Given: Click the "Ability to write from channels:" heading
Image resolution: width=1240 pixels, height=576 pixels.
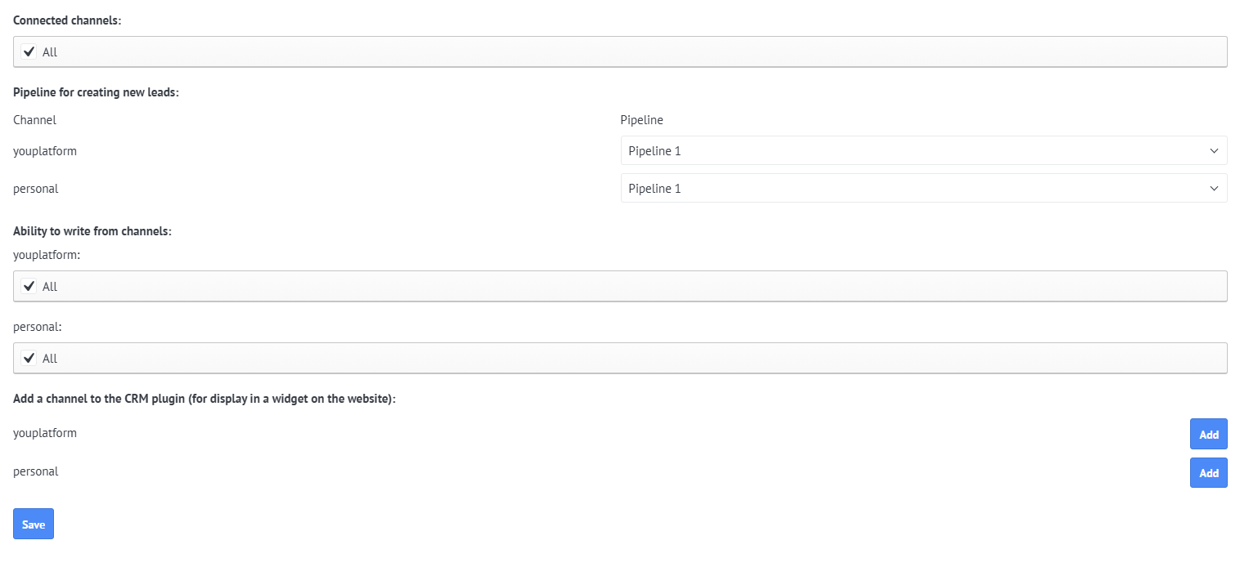Looking at the screenshot, I should tap(92, 231).
